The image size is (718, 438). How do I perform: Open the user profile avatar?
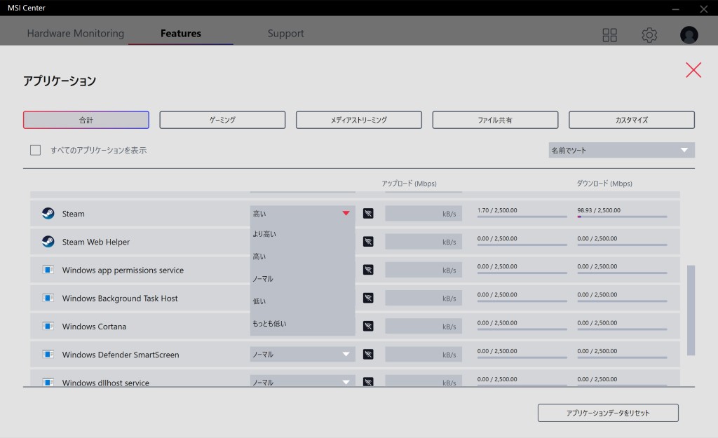[x=689, y=35]
